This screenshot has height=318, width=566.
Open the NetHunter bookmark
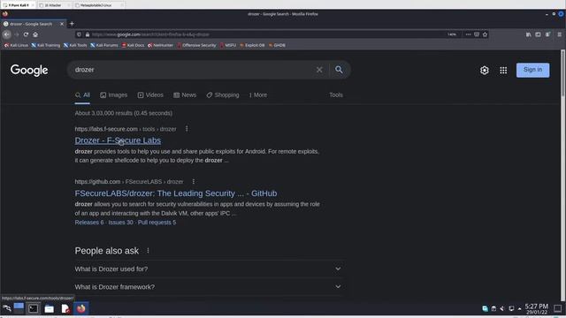(160, 45)
